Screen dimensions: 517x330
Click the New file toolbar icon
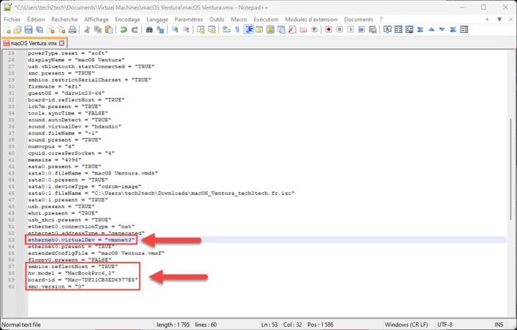pos(6,30)
